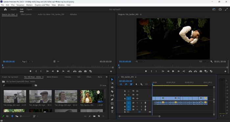Play the Source monitor
This screenshot has height=122, width=230.
58,71
